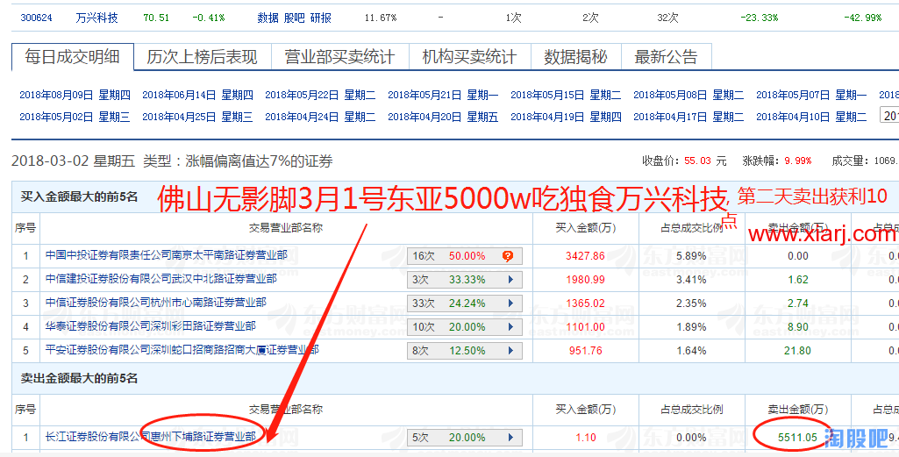Open the more-dates dropdown box

tap(889, 117)
